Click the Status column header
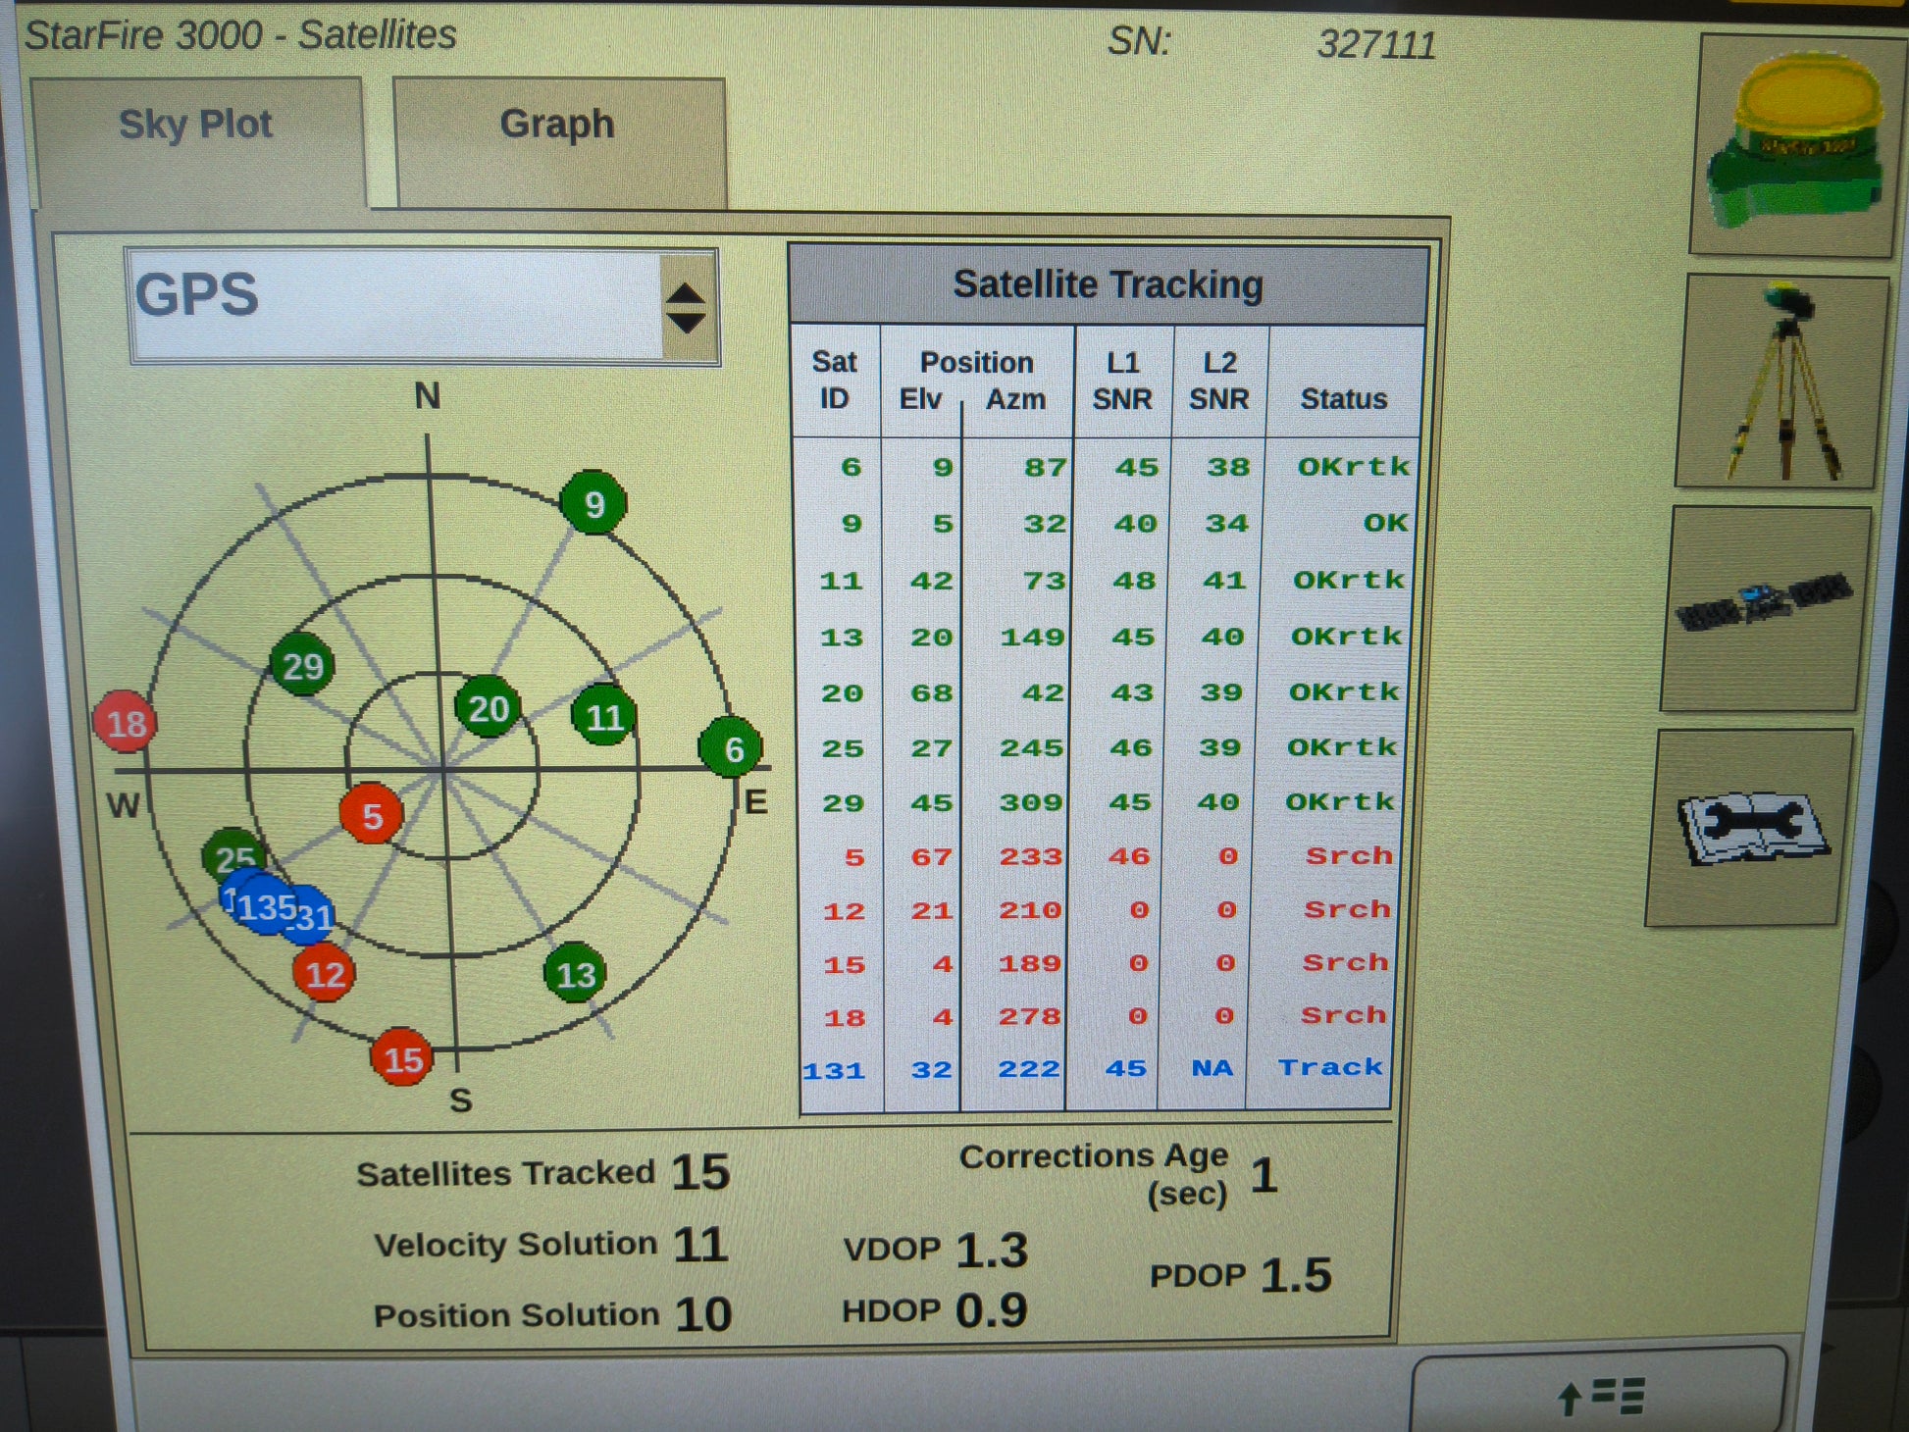 [x=1343, y=398]
